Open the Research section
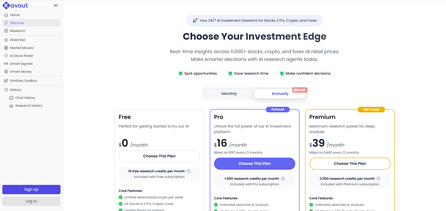 tap(17, 31)
